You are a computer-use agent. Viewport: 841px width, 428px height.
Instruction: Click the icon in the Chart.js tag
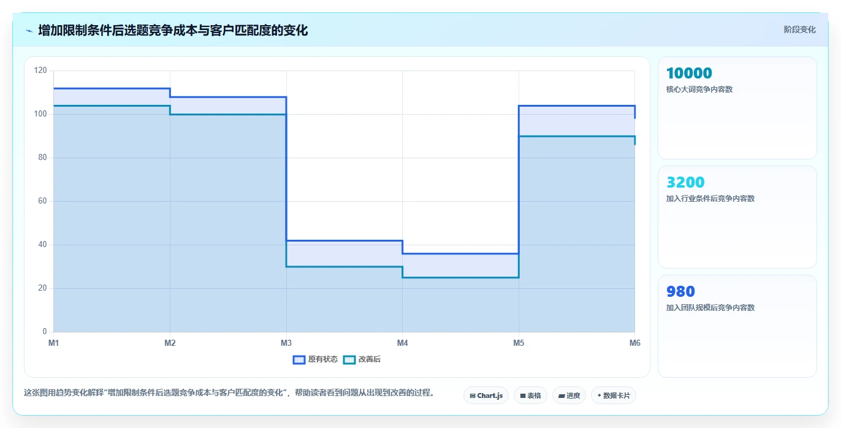473,396
